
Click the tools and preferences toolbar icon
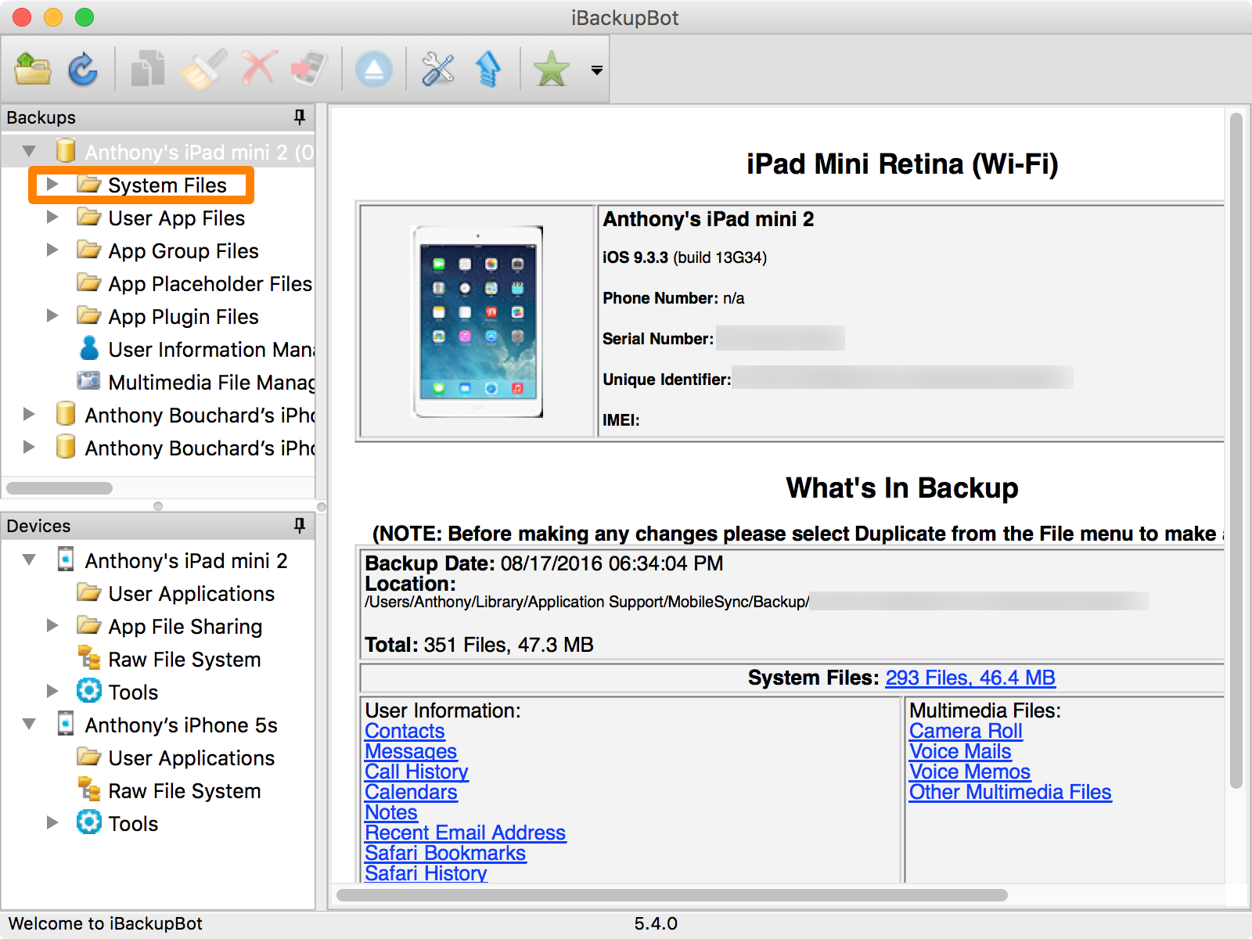(438, 69)
